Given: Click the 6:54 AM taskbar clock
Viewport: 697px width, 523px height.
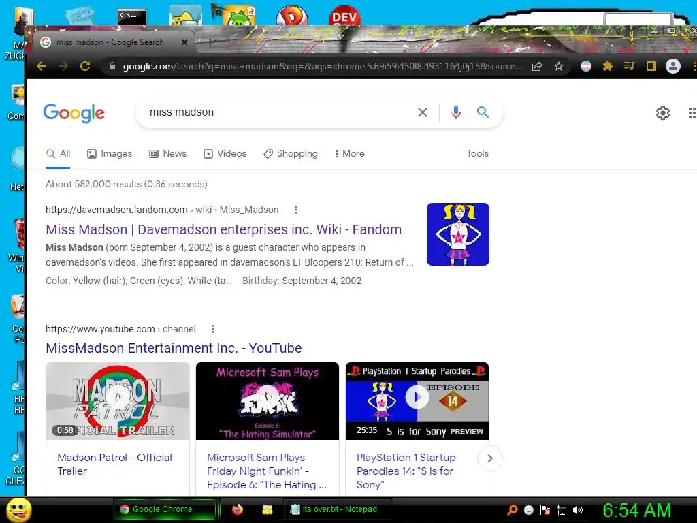Looking at the screenshot, I should pos(636,510).
